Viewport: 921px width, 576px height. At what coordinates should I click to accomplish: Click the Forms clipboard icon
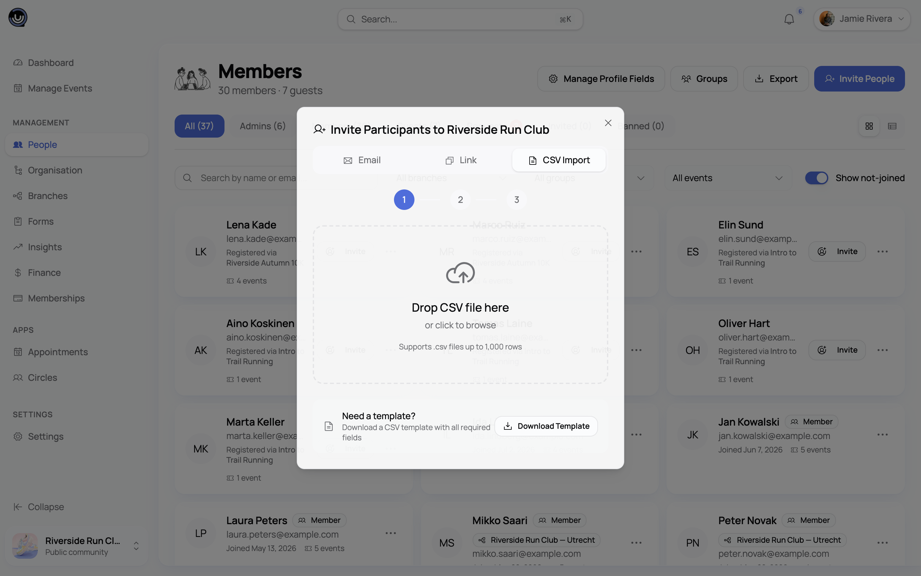point(18,221)
